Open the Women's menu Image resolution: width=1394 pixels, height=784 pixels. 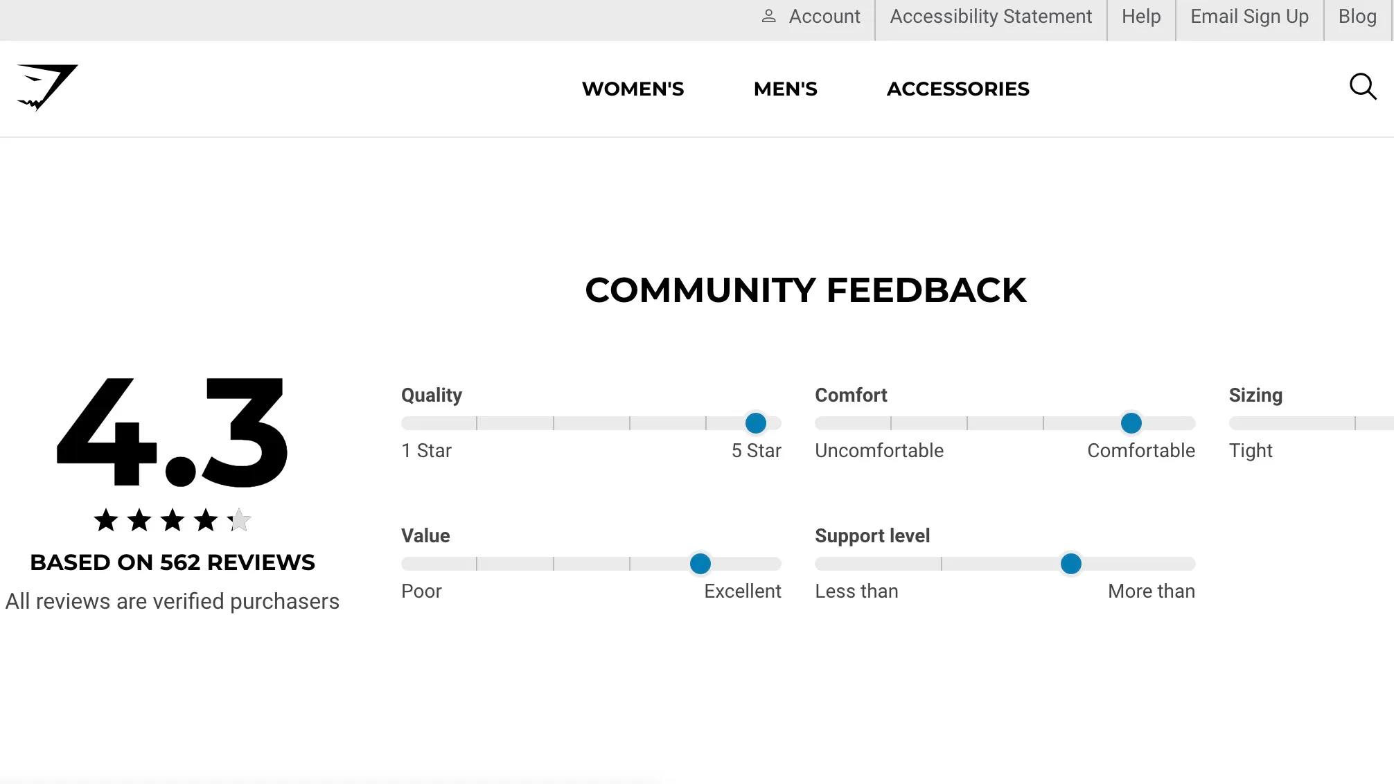(x=633, y=89)
